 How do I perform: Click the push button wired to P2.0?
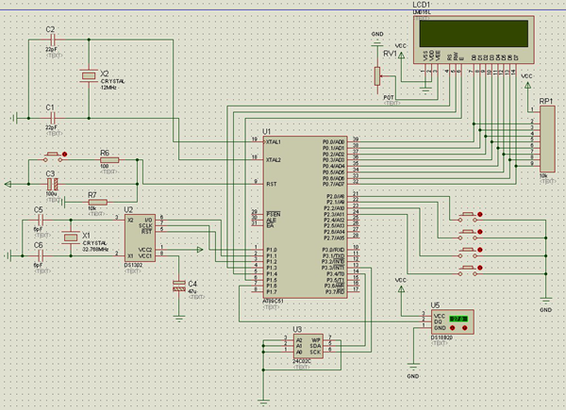[x=468, y=217]
